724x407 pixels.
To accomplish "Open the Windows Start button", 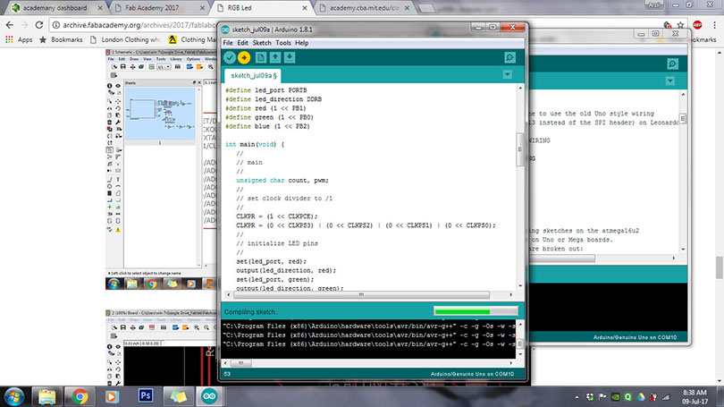I will [14, 396].
